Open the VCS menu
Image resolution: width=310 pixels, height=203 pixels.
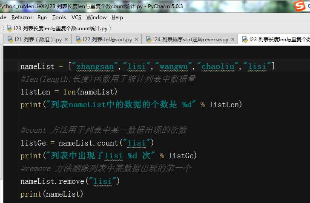pos(76,17)
